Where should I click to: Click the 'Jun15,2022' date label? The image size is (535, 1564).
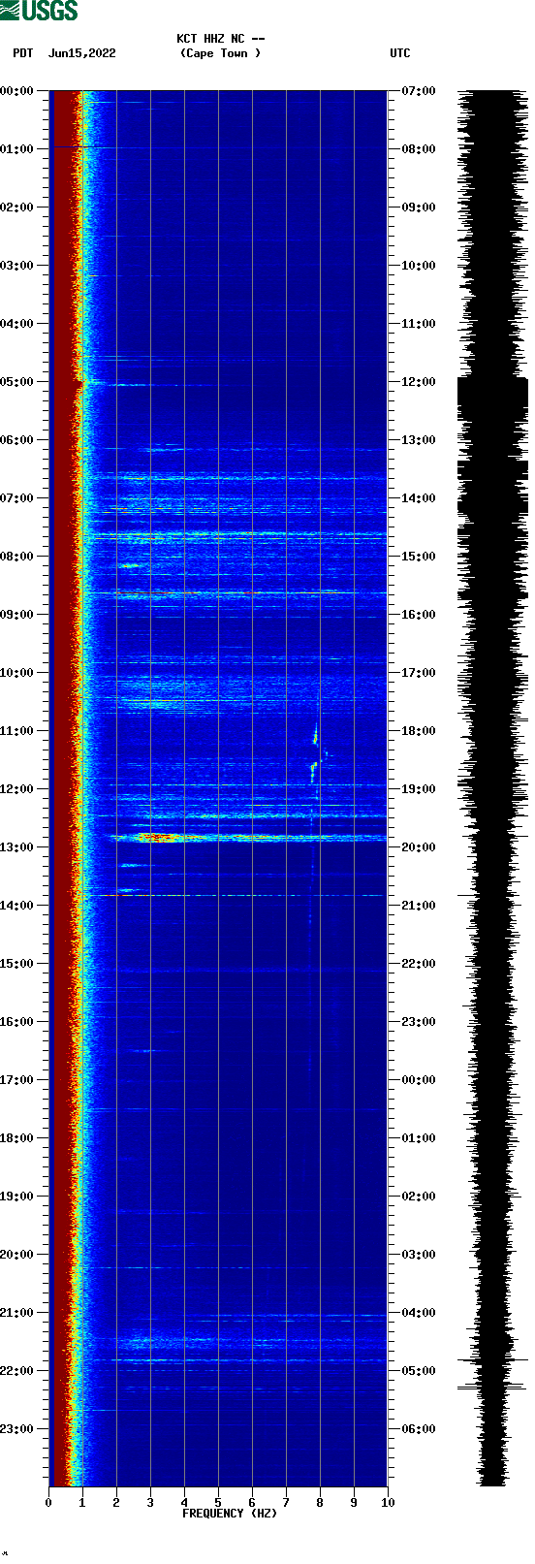click(81, 53)
